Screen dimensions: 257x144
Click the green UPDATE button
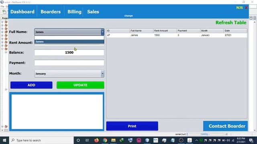80,85
